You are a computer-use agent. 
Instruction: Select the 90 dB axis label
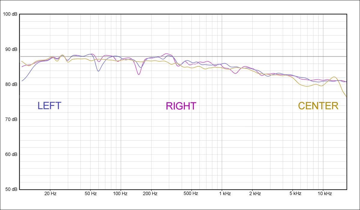pyautogui.click(x=11, y=49)
